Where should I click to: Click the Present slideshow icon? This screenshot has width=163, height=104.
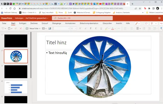tap(152, 24)
